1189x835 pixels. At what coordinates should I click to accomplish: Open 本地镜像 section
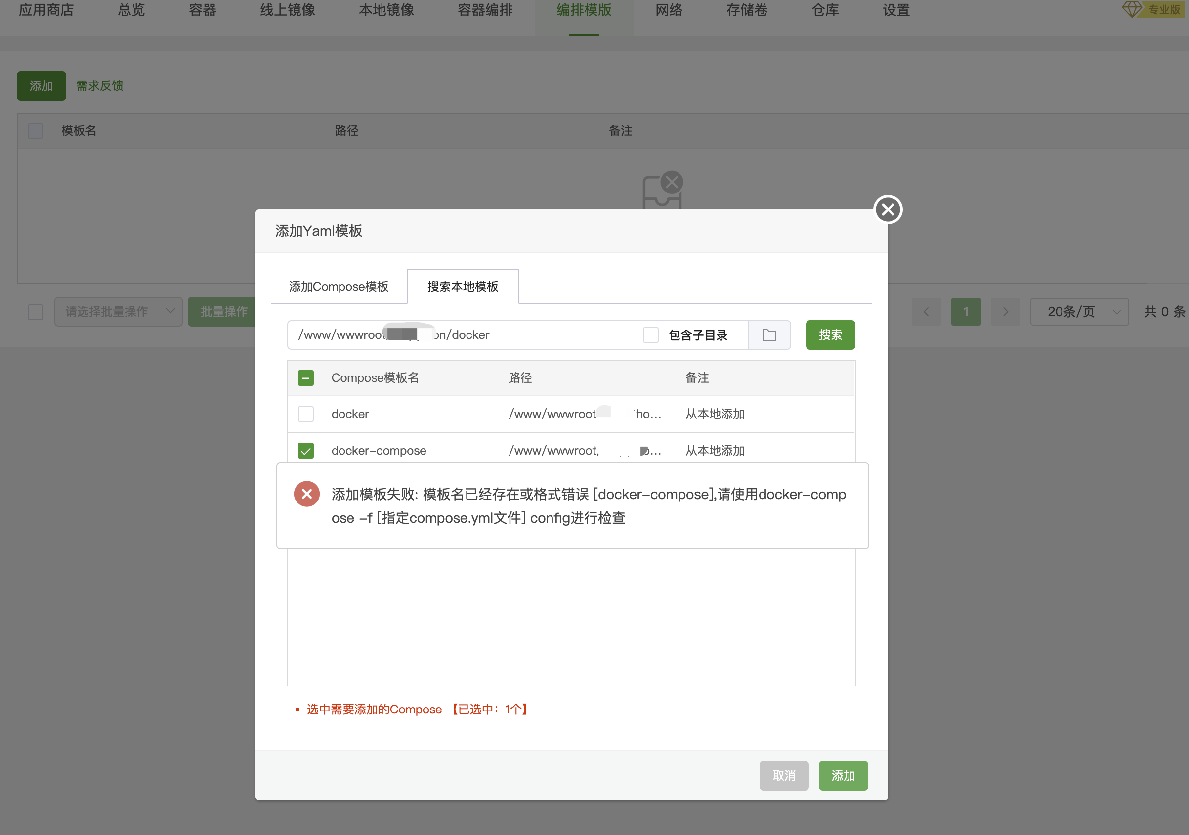pyautogui.click(x=386, y=10)
